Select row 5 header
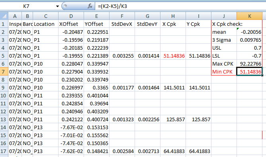266x157 pixels. (x=4, y=56)
